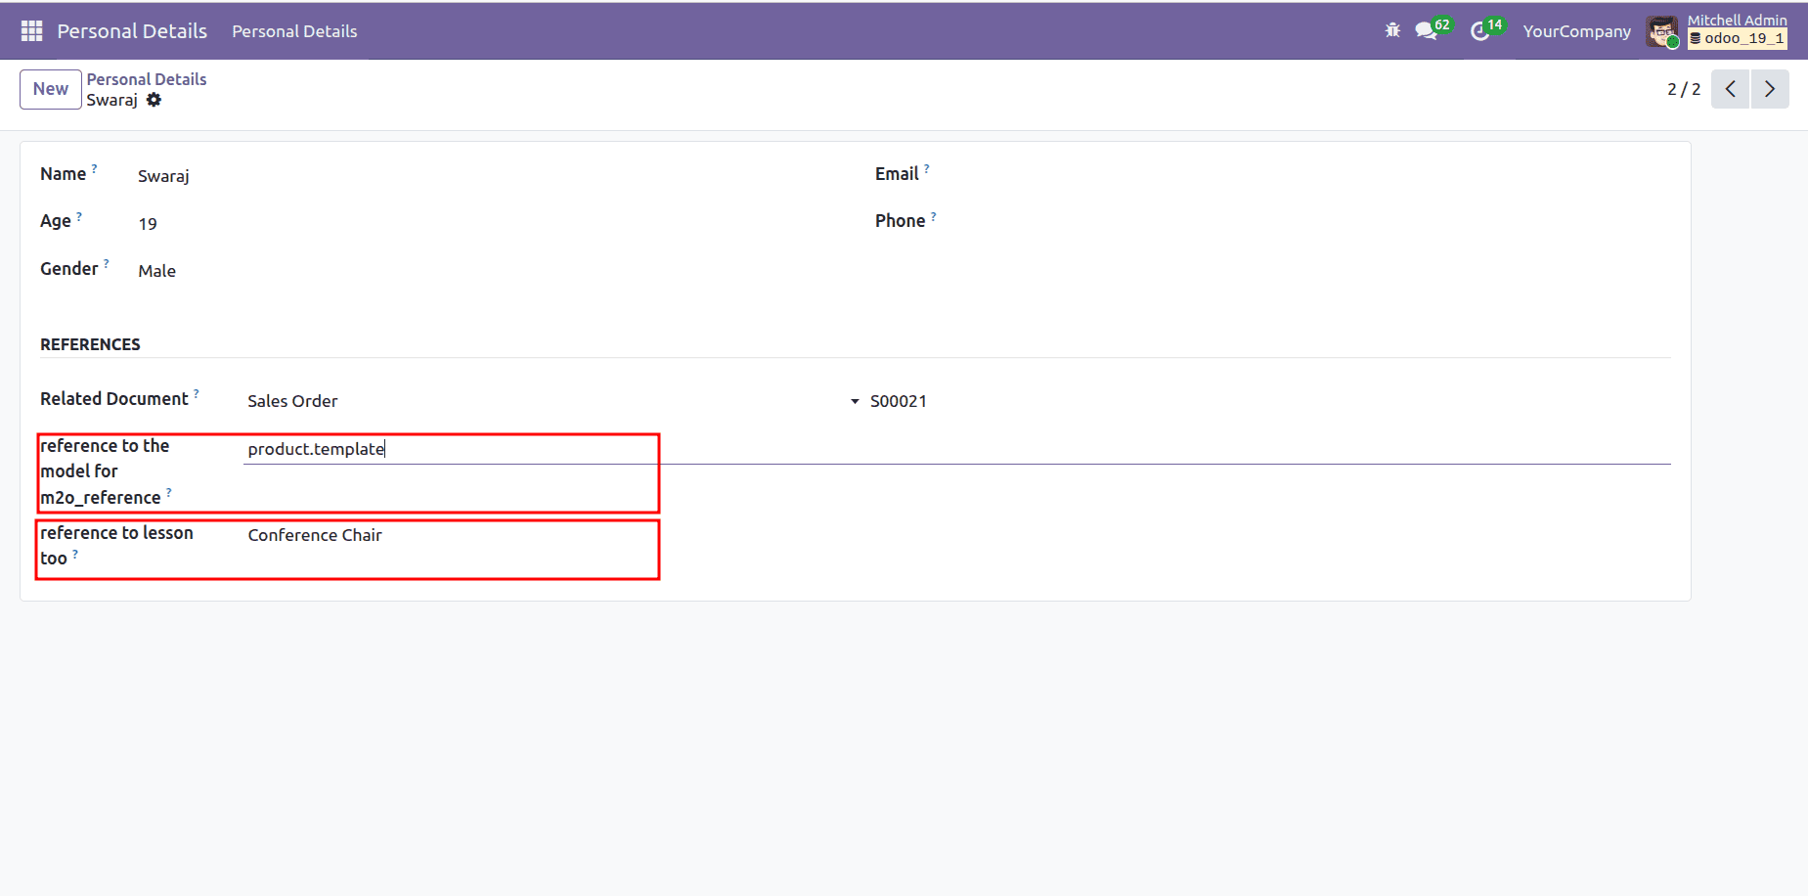1808x896 pixels.
Task: Activate the debug bug icon in topbar
Action: click(x=1391, y=30)
